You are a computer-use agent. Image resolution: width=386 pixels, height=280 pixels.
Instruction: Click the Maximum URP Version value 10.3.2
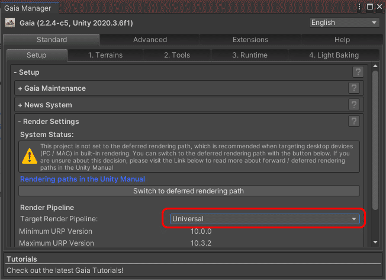pyautogui.click(x=201, y=243)
